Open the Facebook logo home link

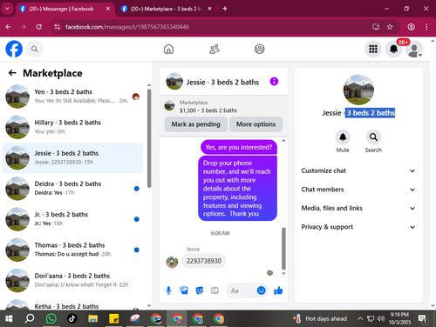click(14, 49)
